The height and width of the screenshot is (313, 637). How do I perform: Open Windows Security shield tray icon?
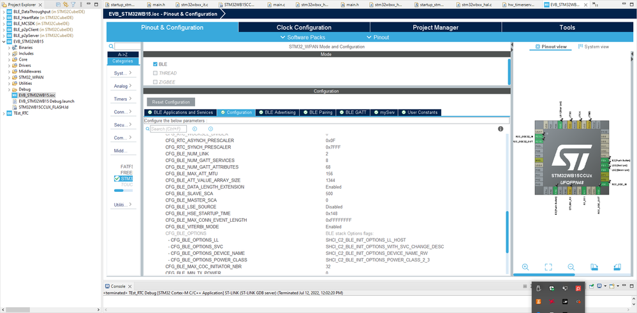click(x=552, y=288)
